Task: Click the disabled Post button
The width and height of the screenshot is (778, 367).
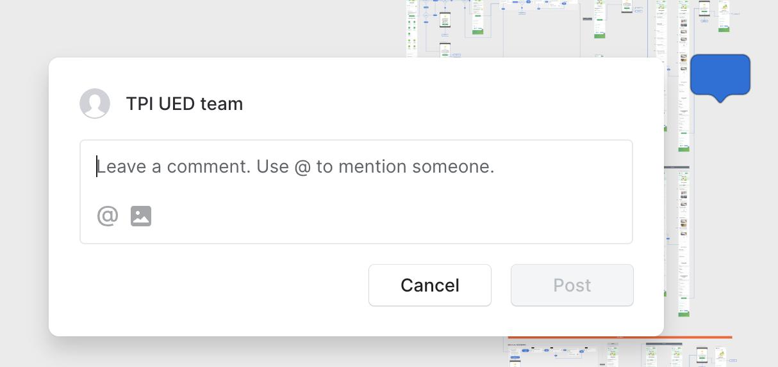Action: click(572, 285)
